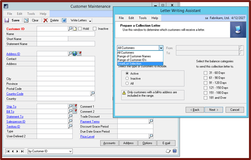
Task: Click the Accounts button
Action: click(110, 143)
